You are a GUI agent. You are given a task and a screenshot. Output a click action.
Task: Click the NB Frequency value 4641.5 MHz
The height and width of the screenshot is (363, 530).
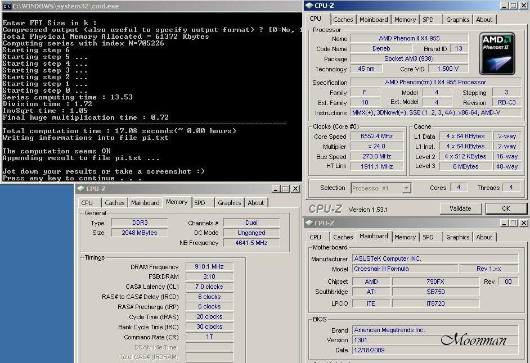coord(251,243)
